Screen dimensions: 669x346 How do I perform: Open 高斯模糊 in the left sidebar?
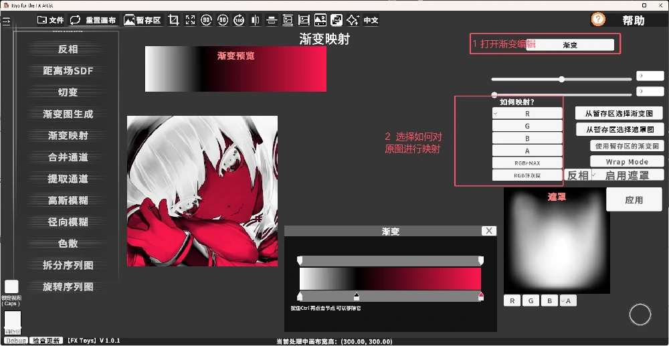tap(68, 200)
